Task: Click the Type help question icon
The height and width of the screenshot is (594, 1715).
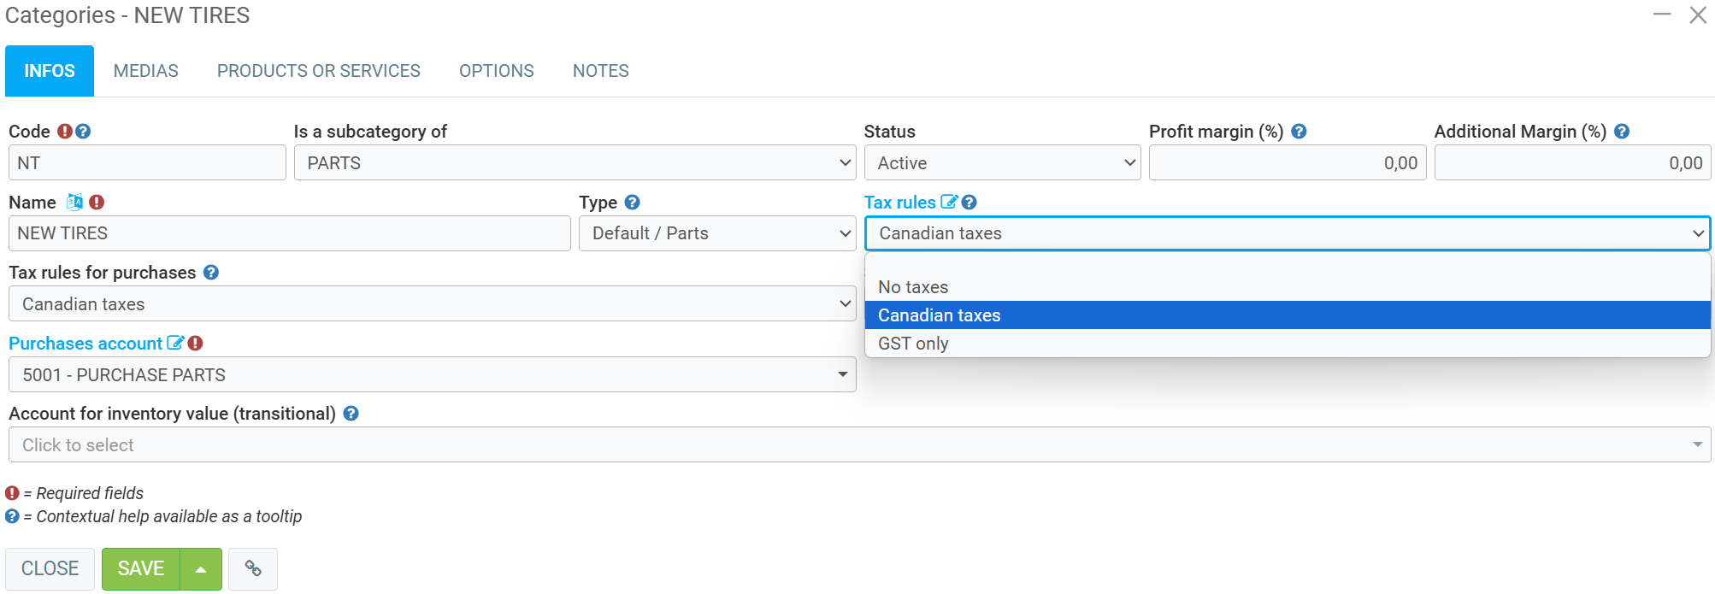Action: click(632, 203)
